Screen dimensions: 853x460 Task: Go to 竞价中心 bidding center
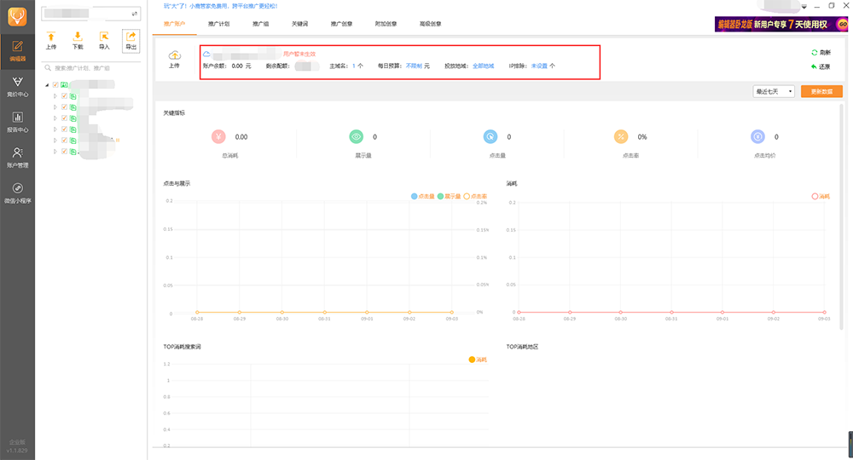tap(17, 87)
